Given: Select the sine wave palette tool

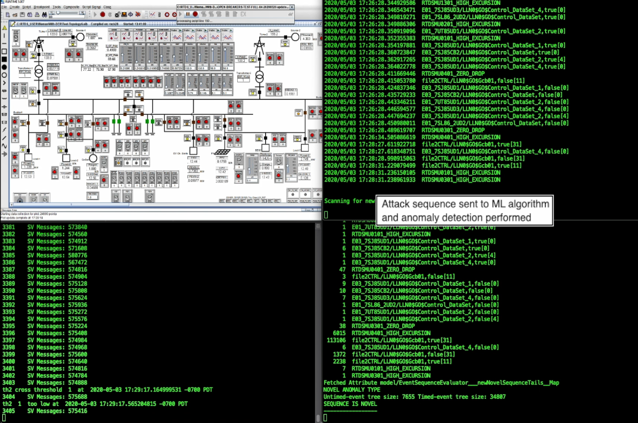Looking at the screenshot, I should 4,145.
